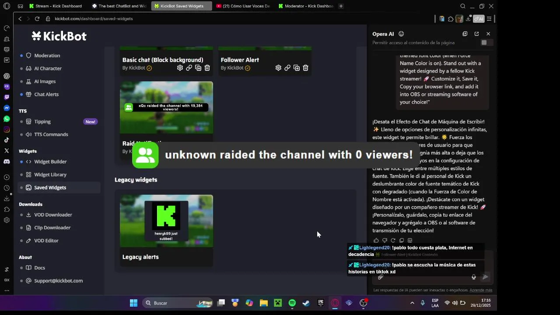Send the AI chat message

(485, 277)
